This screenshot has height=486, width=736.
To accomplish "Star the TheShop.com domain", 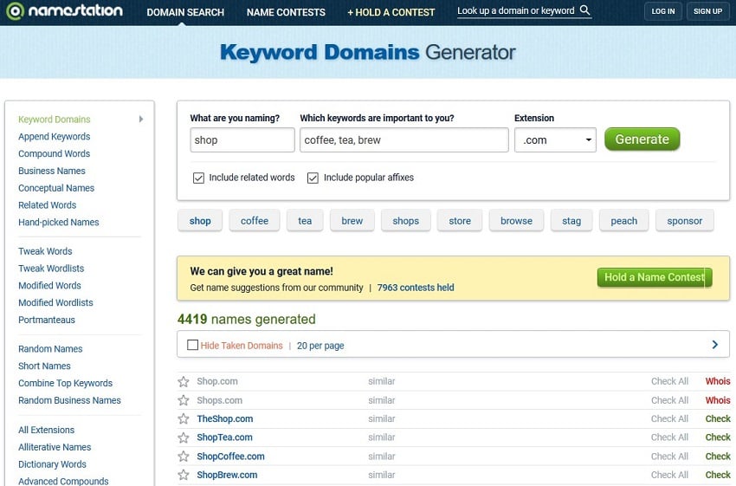I will tap(184, 419).
